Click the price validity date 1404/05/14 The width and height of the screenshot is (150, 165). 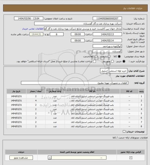(107, 40)
